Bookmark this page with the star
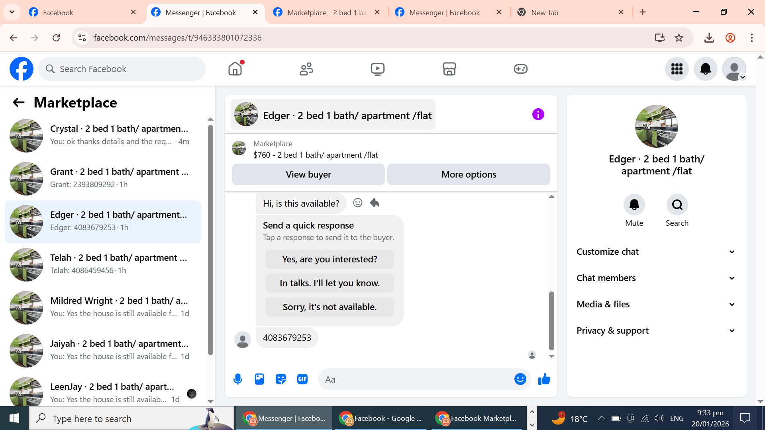This screenshot has width=765, height=430. (x=679, y=38)
